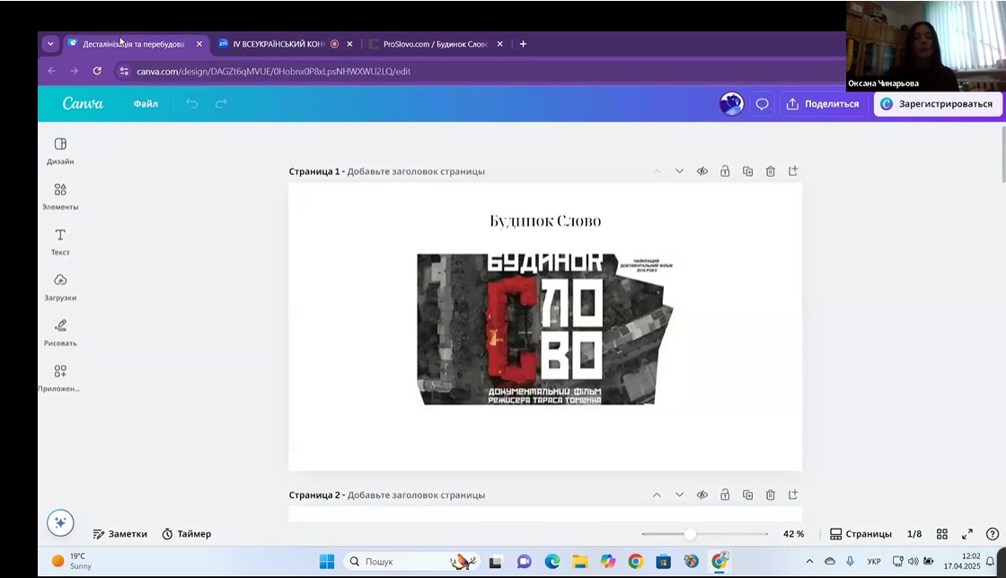Screen dimensions: 1006x578
Task: Undo the last action in Canva
Action: click(x=192, y=104)
